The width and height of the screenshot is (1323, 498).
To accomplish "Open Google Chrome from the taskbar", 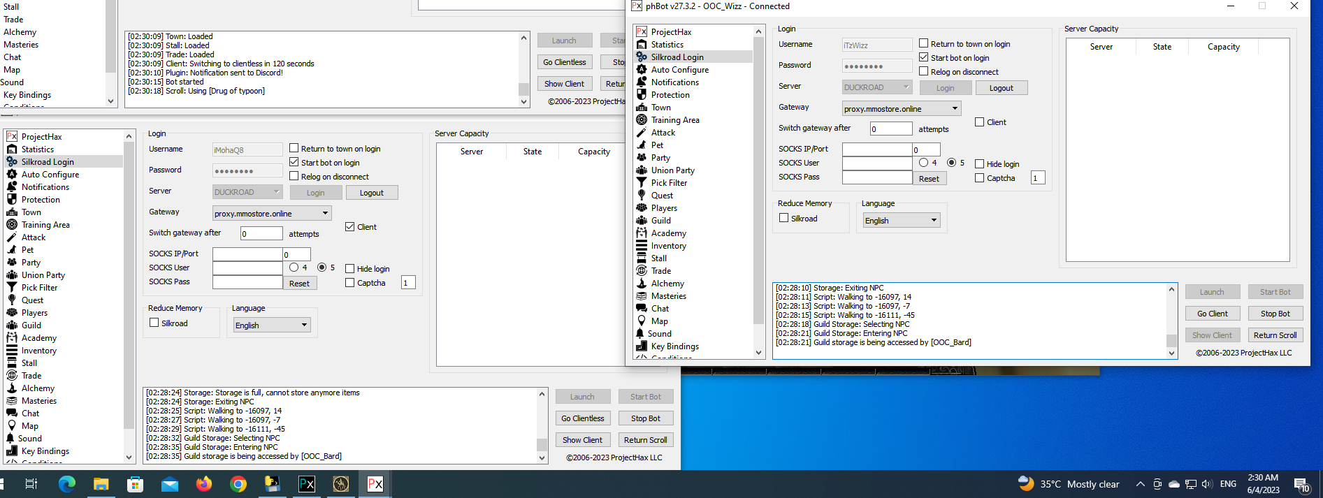I will coord(238,484).
